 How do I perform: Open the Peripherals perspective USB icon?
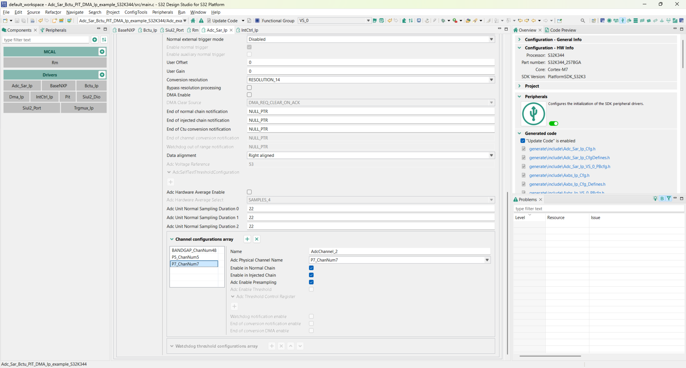(623, 21)
